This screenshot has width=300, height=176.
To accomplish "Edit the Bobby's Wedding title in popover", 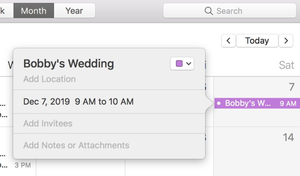I will click(x=69, y=64).
